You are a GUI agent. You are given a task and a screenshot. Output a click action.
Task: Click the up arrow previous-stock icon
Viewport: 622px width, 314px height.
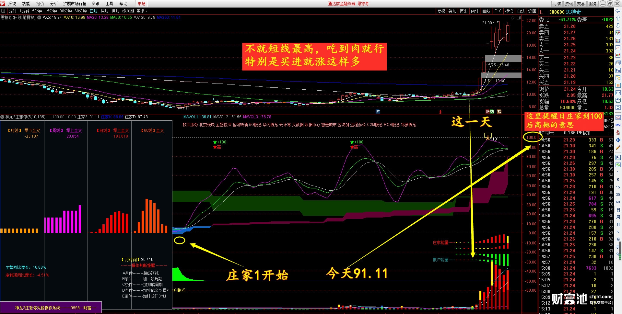tap(618, 18)
